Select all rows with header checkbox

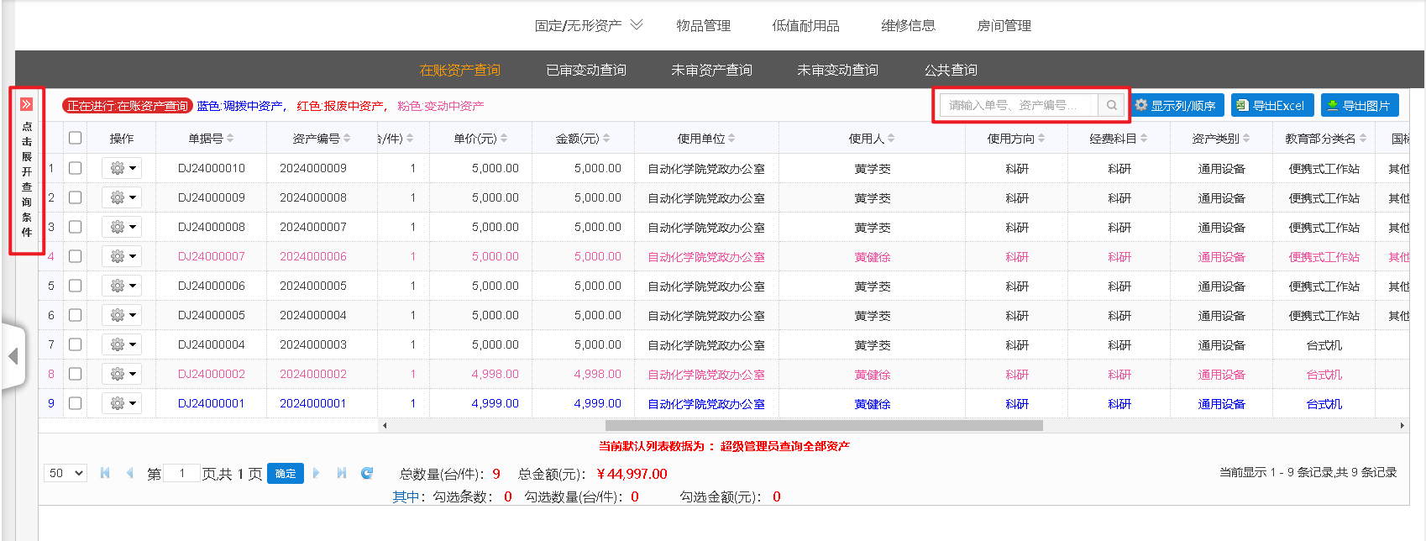pyautogui.click(x=76, y=138)
